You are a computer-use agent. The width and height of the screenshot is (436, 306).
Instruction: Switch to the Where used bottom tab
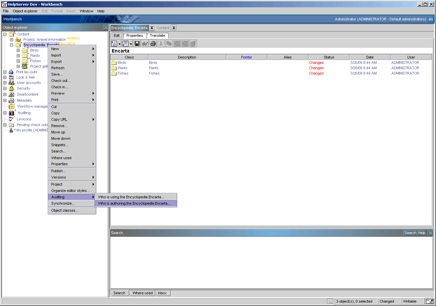[142, 293]
